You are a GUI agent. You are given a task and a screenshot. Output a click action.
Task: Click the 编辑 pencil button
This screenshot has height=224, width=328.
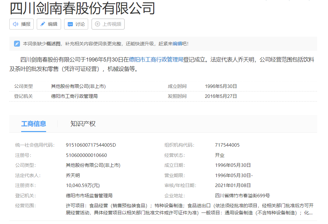[x=49, y=24]
